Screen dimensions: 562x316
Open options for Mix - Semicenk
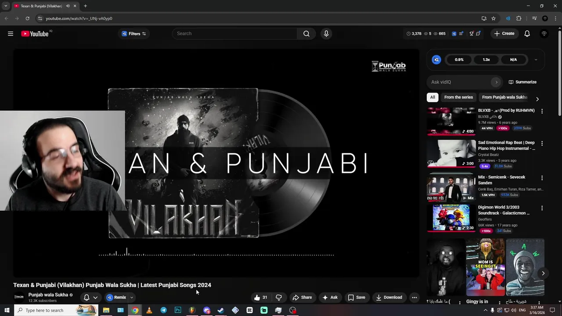click(x=542, y=178)
